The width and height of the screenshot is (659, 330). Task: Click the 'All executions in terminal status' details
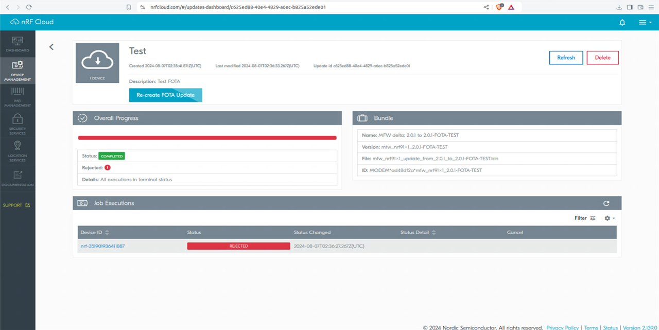pyautogui.click(x=136, y=180)
